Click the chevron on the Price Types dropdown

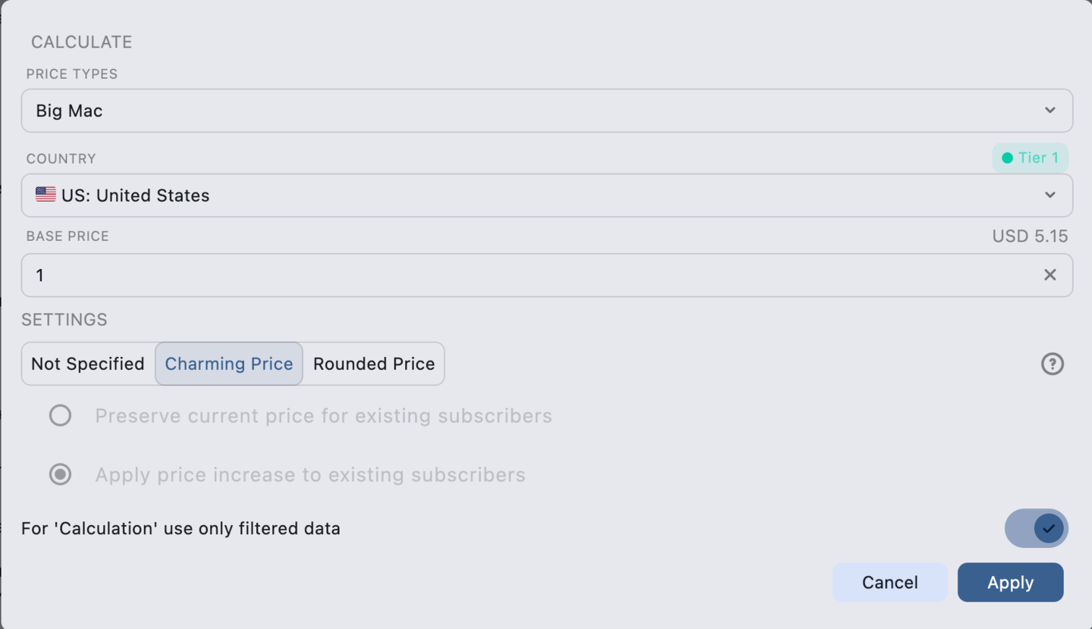pos(1051,110)
